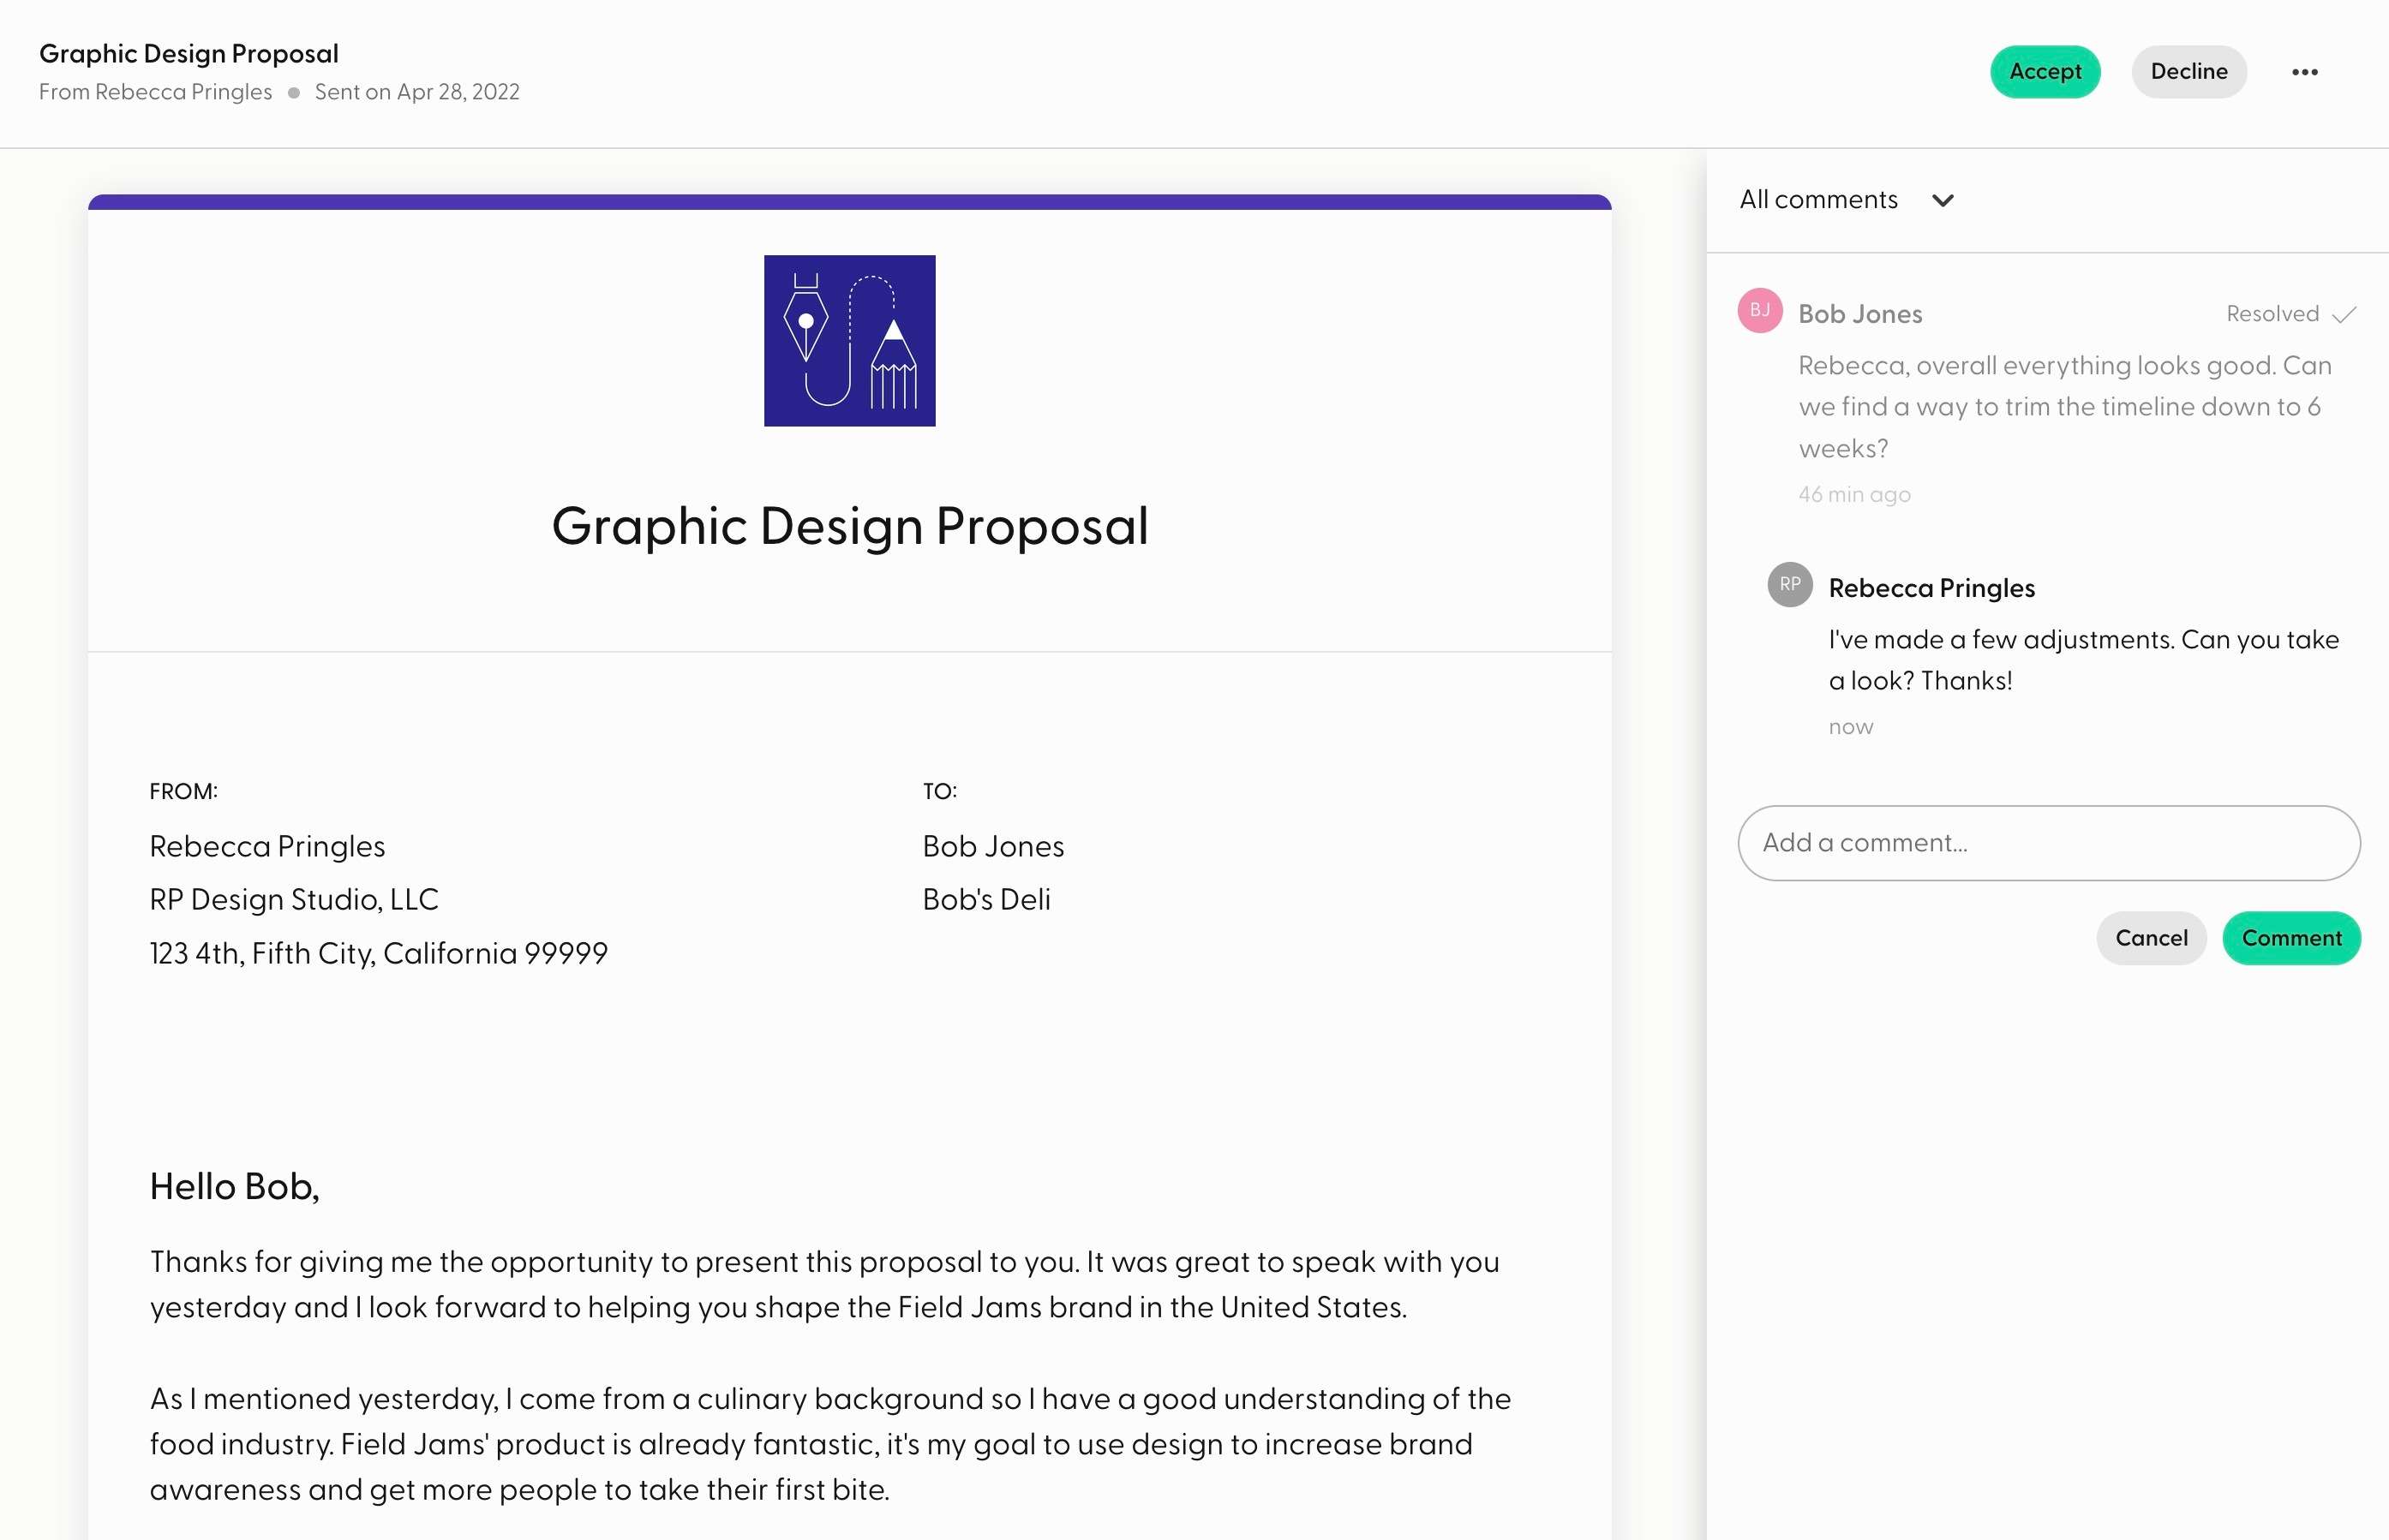
Task: Select Bob Jones' comment text
Action: click(x=2065, y=407)
